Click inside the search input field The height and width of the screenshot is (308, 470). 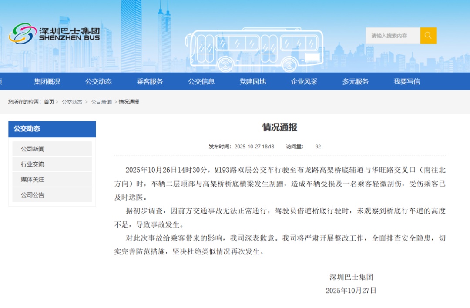click(392, 35)
